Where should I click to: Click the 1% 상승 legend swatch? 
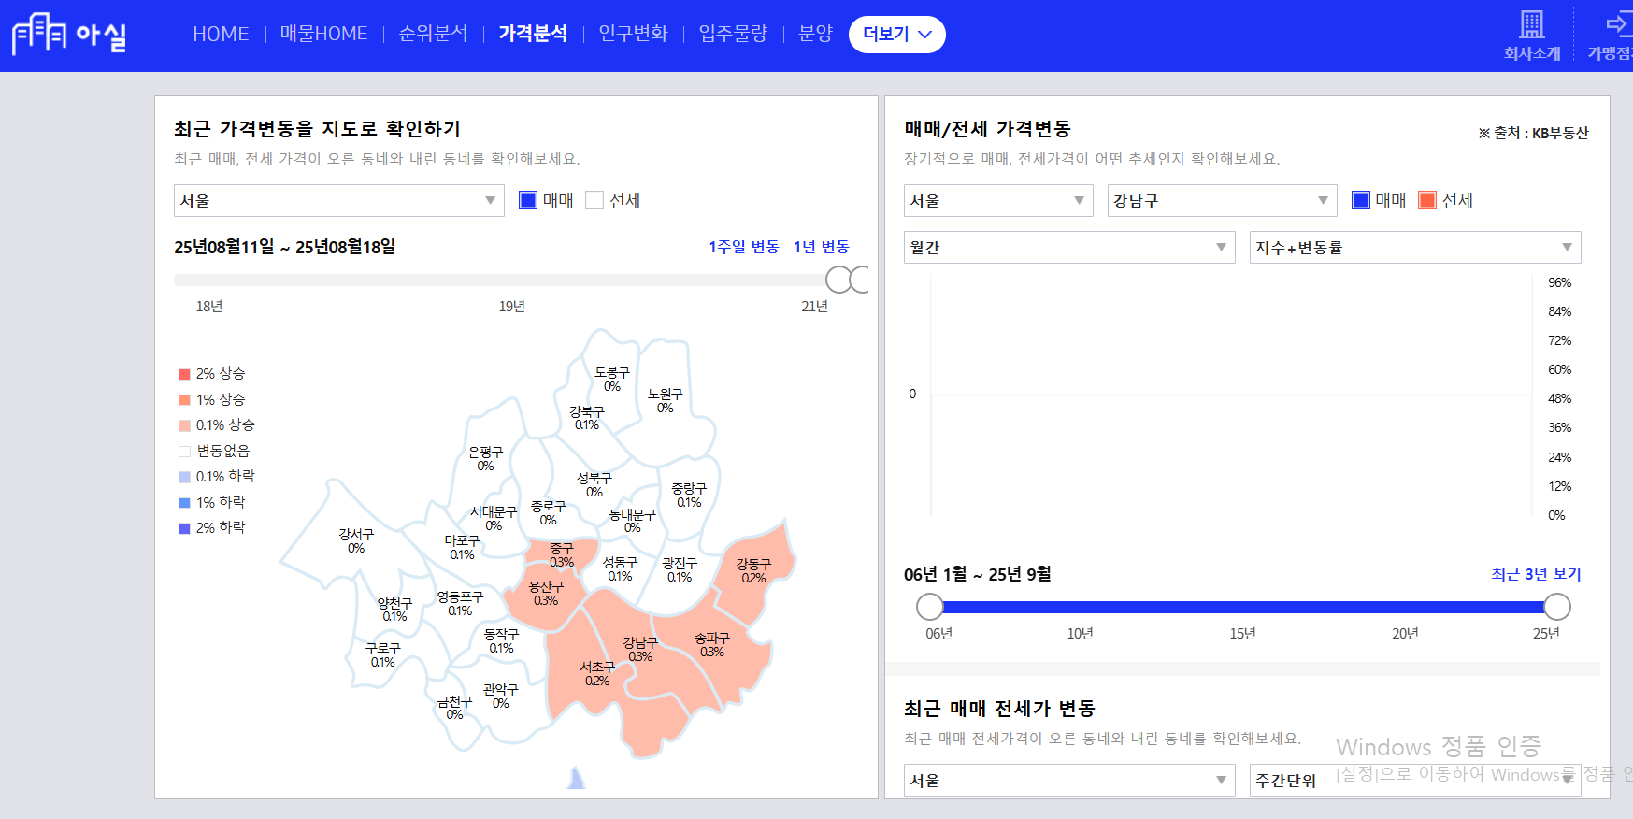click(x=184, y=400)
